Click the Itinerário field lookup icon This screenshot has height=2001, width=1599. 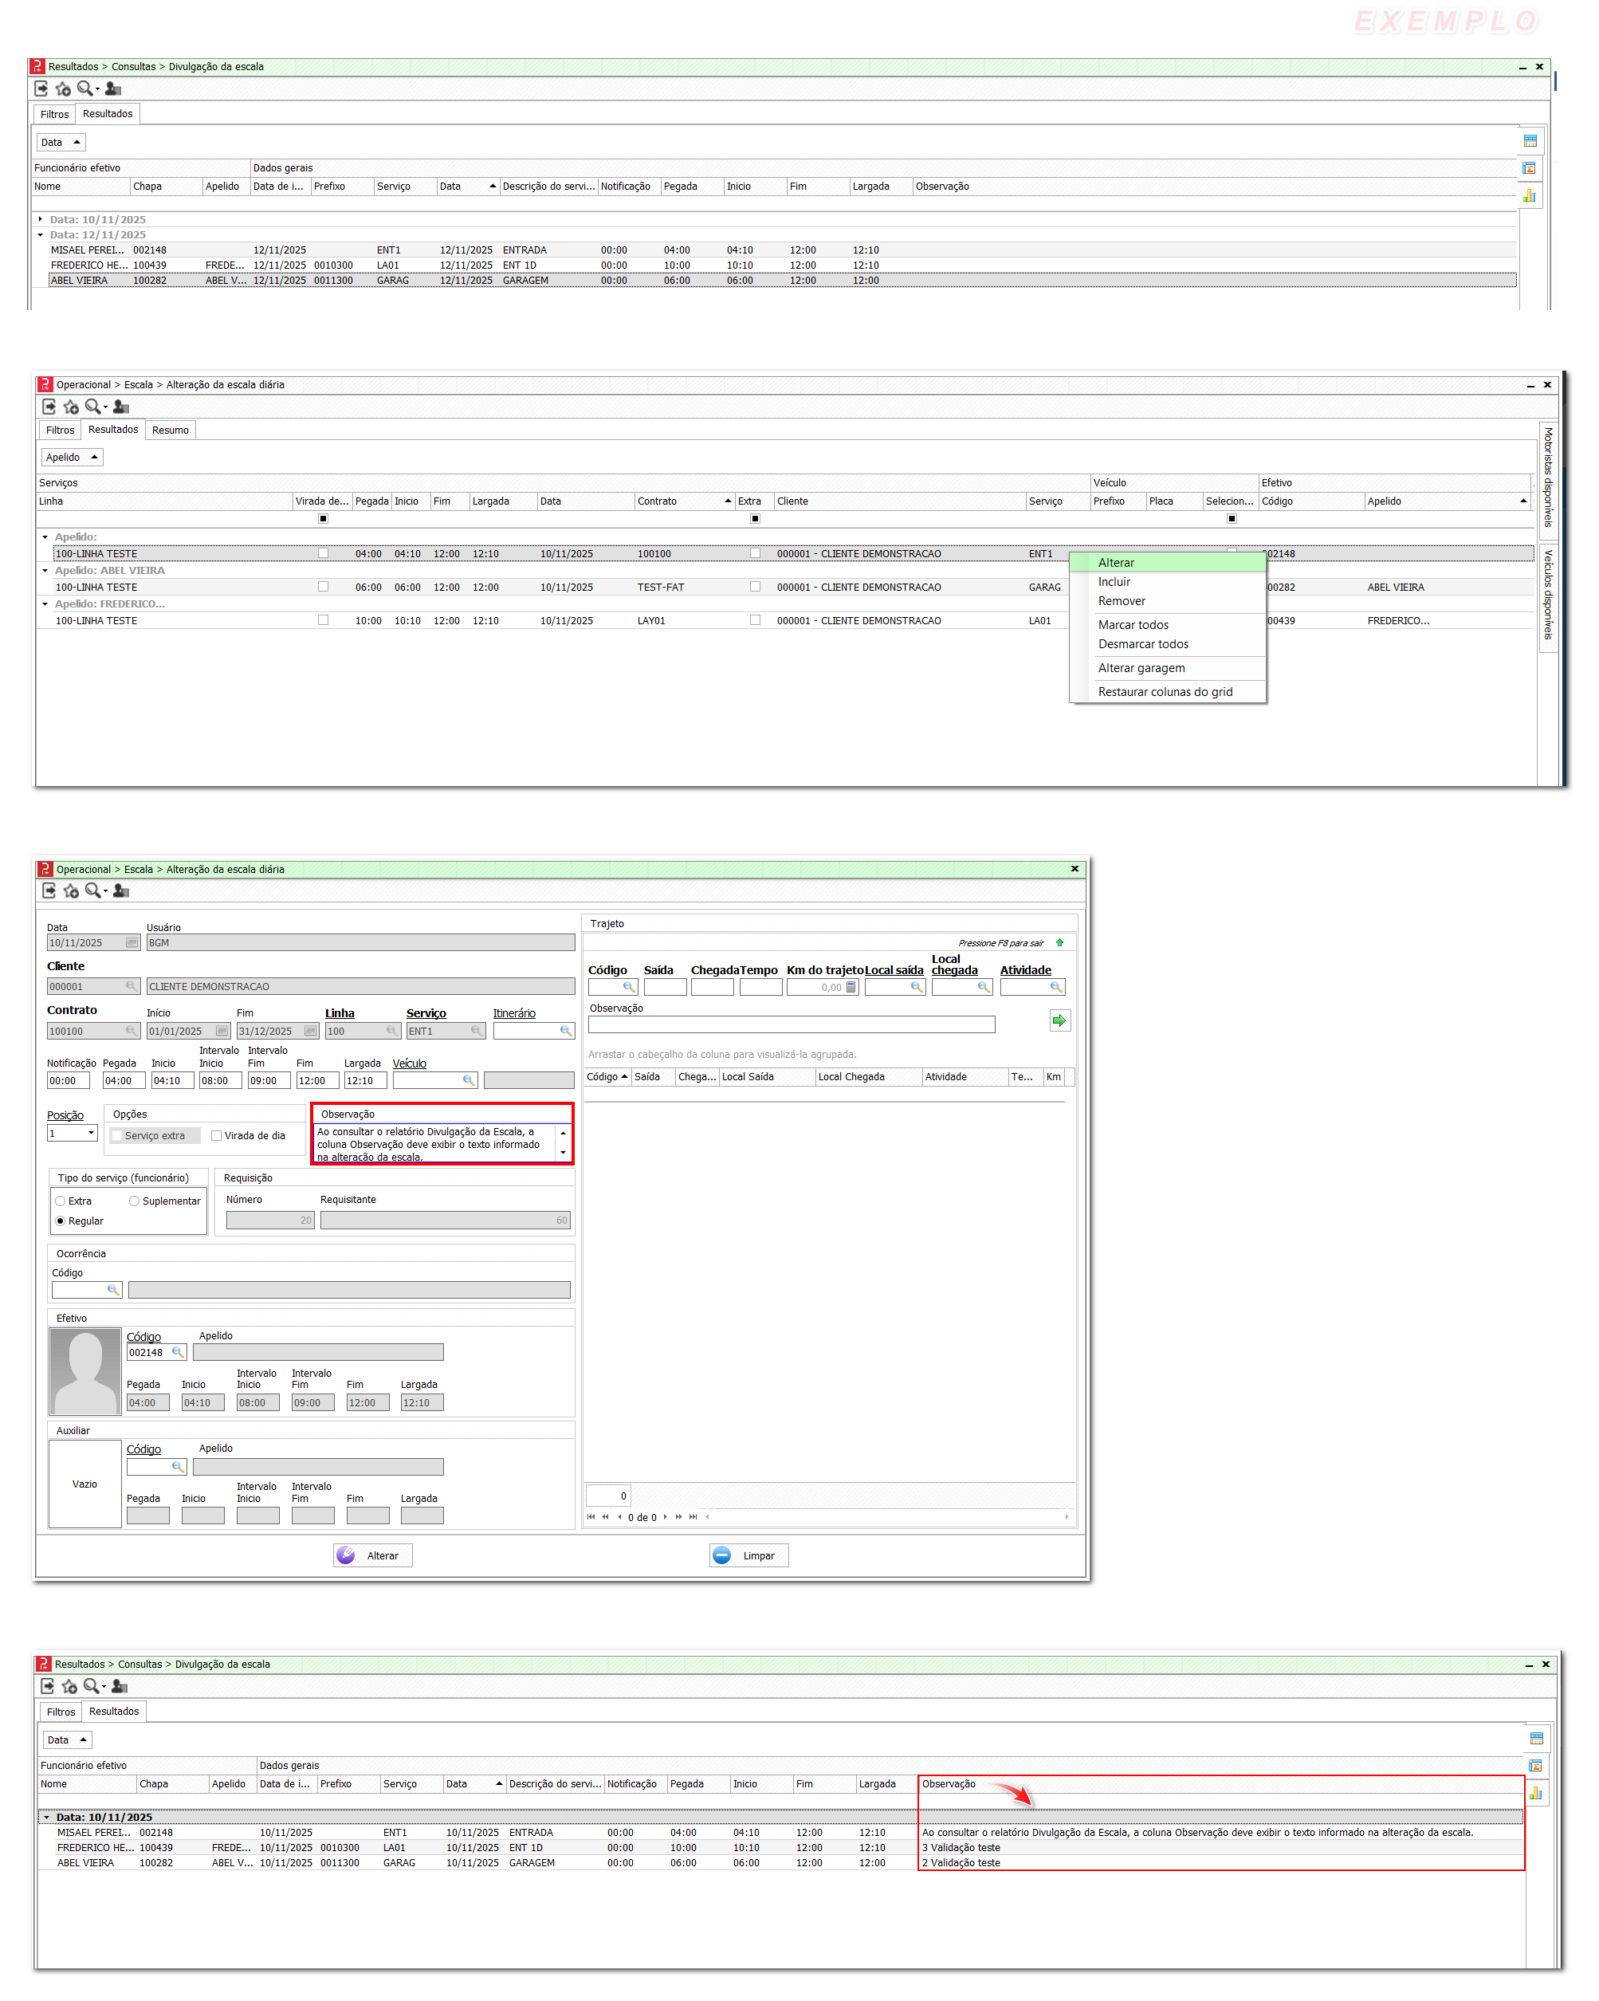(x=565, y=1031)
